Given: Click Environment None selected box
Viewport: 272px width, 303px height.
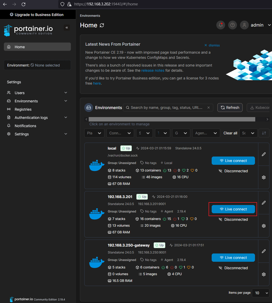Looking at the screenshot, I should coord(37,65).
